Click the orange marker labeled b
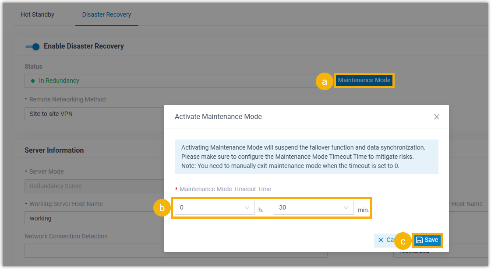This screenshot has width=491, height=269. click(x=162, y=209)
